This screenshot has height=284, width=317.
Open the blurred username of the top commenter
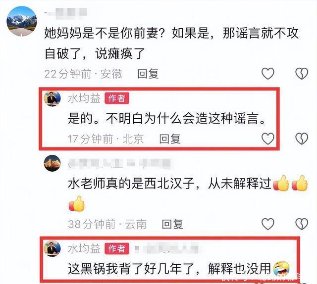66,13
